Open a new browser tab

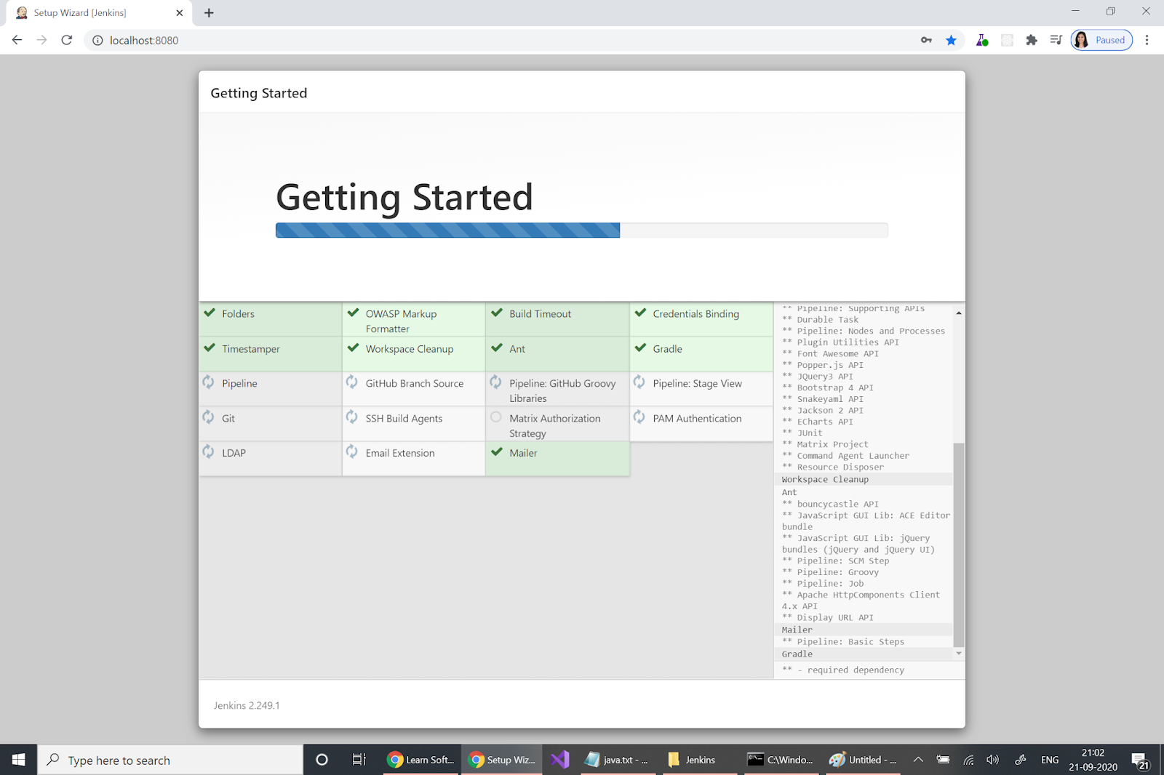(x=209, y=13)
